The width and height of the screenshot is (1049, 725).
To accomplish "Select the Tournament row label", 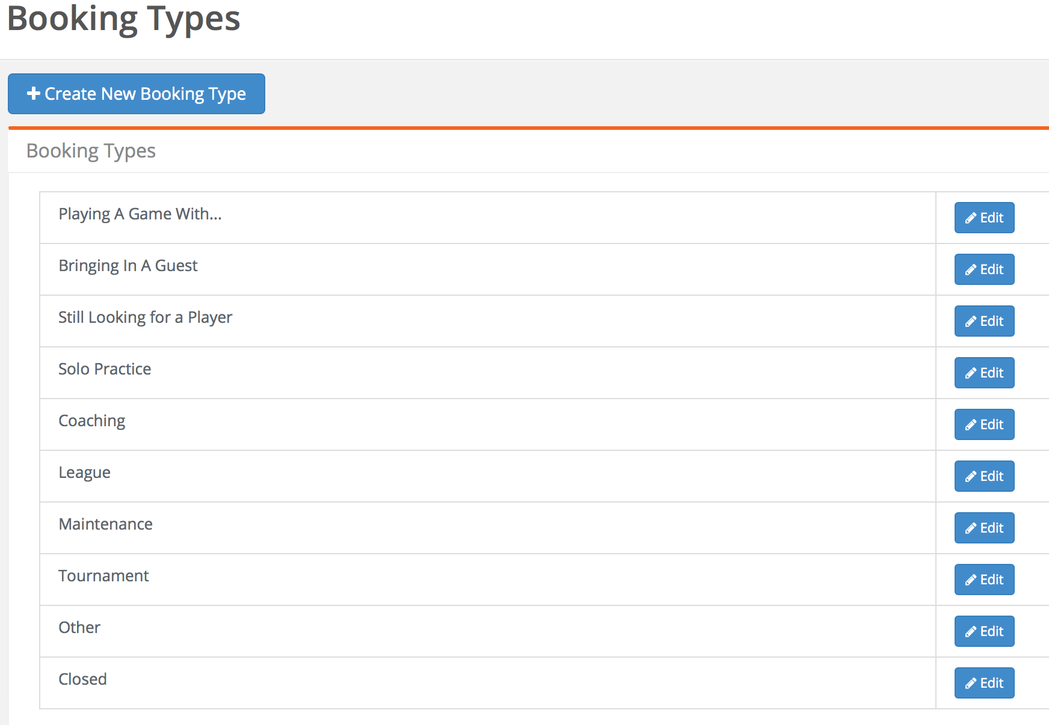I will pos(103,576).
